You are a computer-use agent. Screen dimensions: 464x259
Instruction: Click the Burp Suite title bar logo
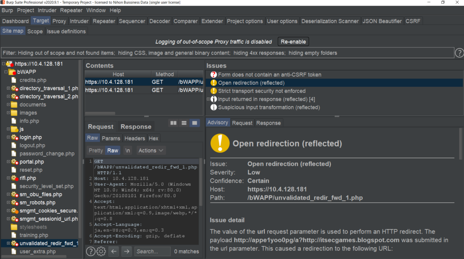tap(3, 3)
